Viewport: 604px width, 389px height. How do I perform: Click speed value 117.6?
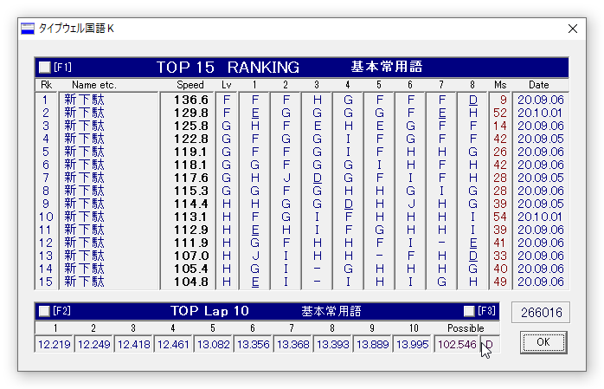pyautogui.click(x=190, y=178)
